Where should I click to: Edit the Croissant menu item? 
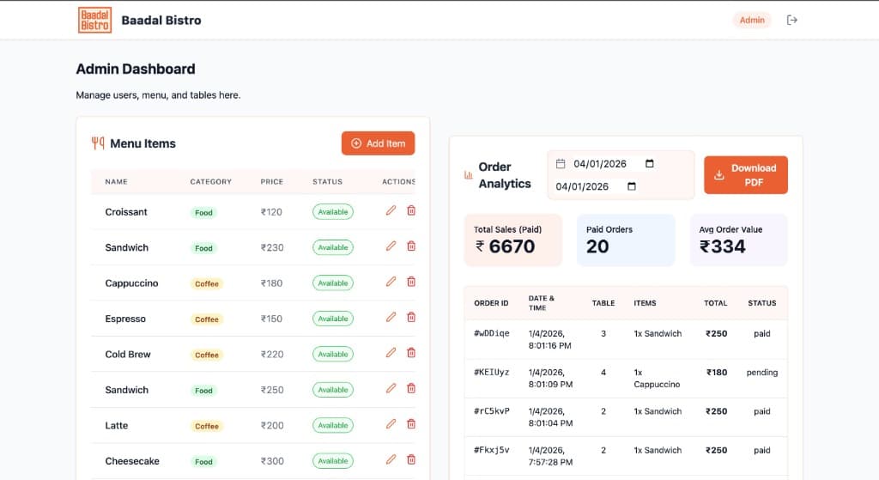[391, 210]
